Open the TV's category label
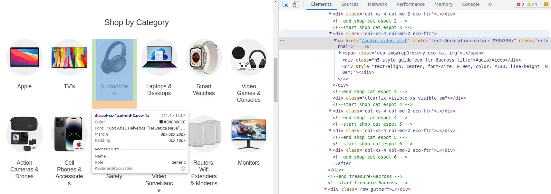 [x=69, y=86]
